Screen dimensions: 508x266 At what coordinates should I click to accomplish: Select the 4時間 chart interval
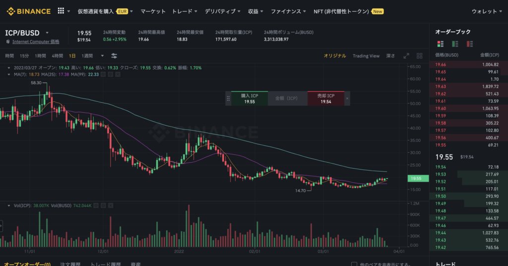[58, 56]
